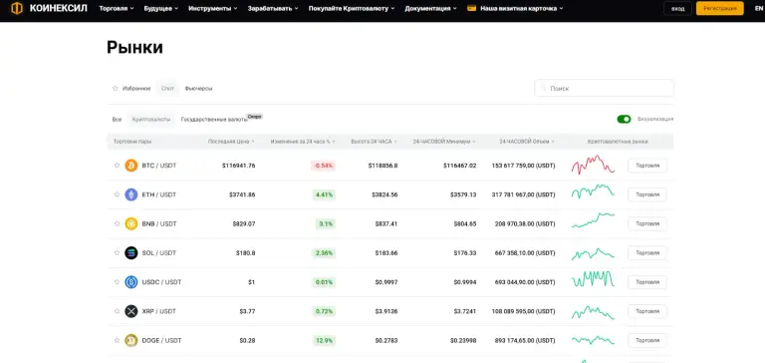The image size is (765, 363).
Task: Open the Торговля dropdown menu
Action: click(x=117, y=8)
